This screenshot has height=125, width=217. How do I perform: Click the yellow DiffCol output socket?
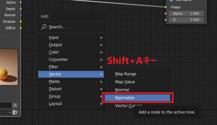[21, 28]
